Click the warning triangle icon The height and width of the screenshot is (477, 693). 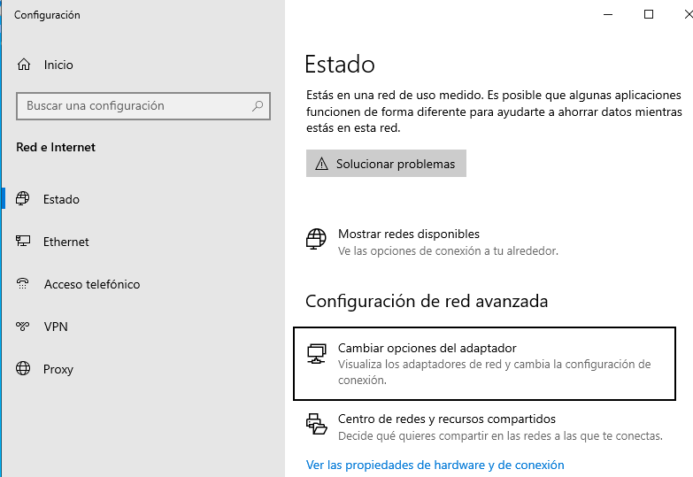322,164
